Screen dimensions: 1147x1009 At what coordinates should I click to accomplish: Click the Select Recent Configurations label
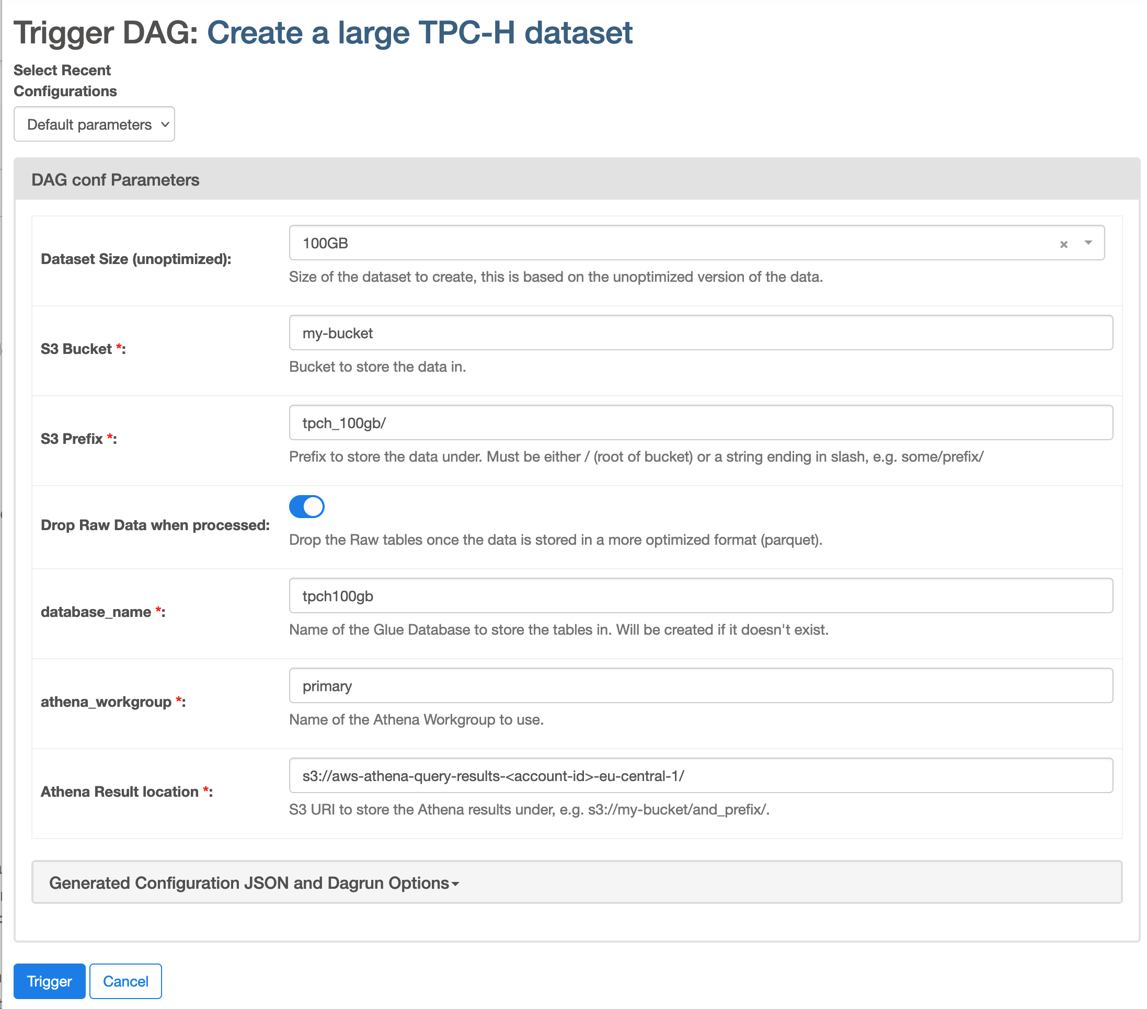(x=65, y=81)
